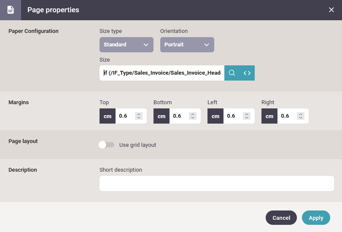342x232 pixels.
Task: Click the cm unit badge for Right margin
Action: pos(269,116)
